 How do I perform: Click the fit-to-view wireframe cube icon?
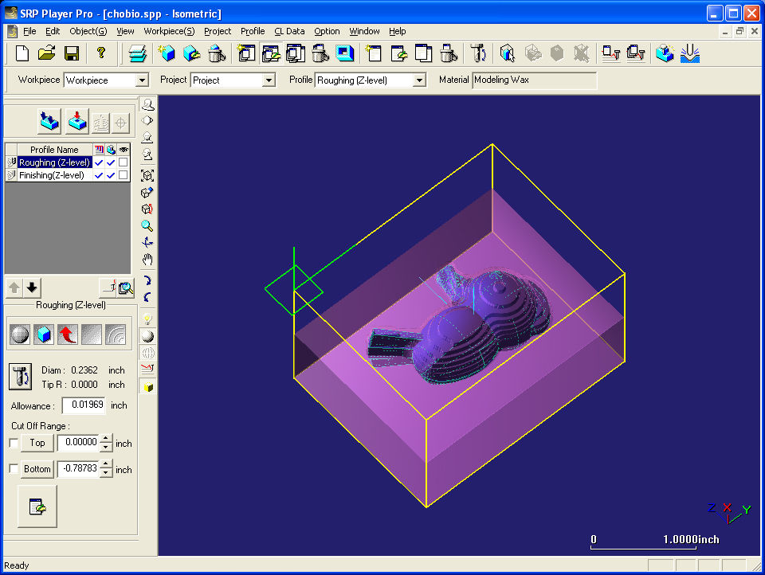coord(147,175)
